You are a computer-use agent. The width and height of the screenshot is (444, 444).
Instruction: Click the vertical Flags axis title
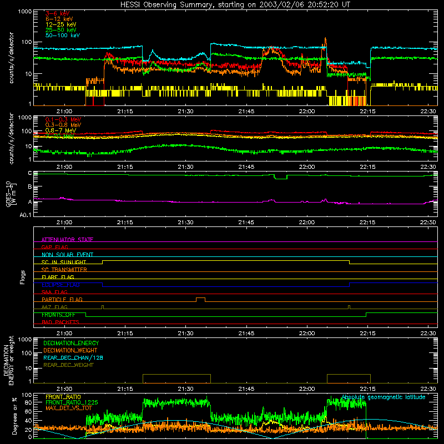[23, 277]
